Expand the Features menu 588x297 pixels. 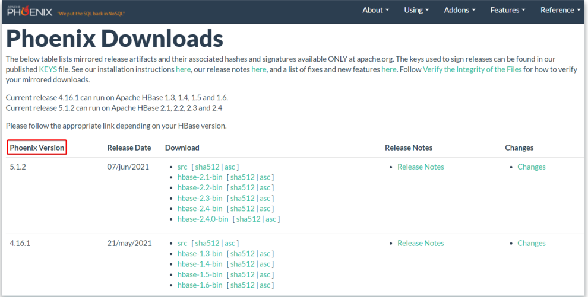pos(508,11)
